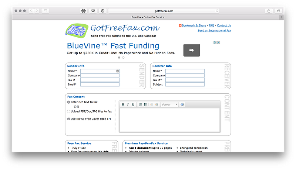Show all tabs overview
Screen dimensions: 296x169
(x=278, y=11)
